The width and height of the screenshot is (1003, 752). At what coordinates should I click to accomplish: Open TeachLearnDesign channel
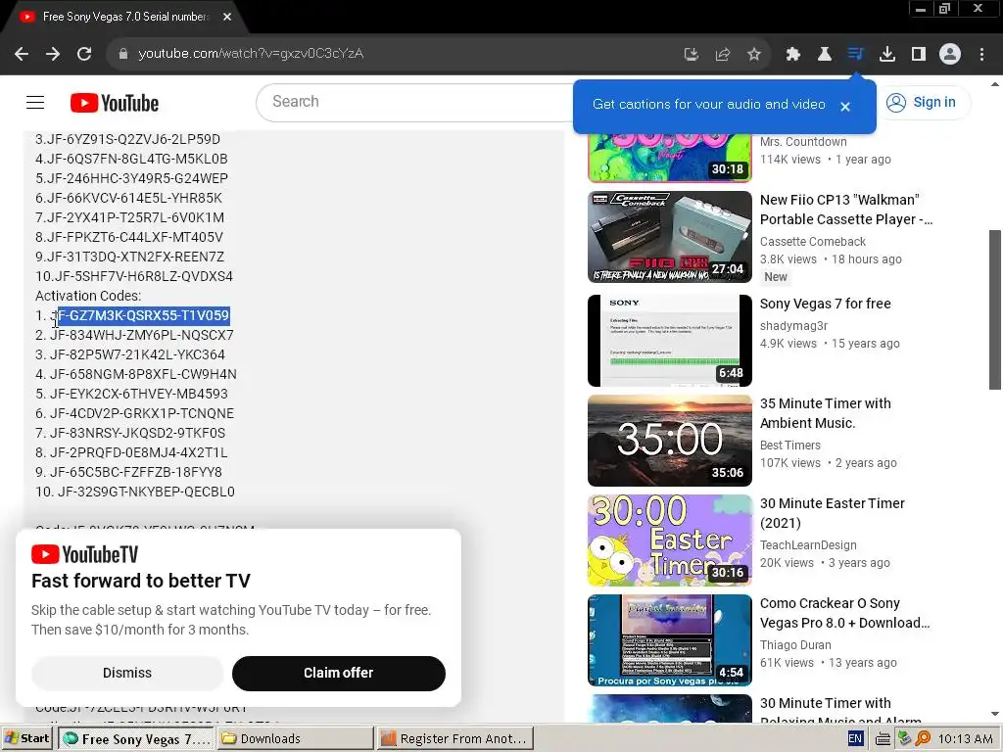pos(808,544)
